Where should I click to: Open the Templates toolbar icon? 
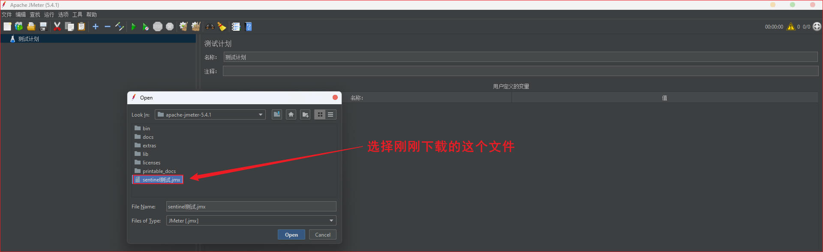pos(19,26)
